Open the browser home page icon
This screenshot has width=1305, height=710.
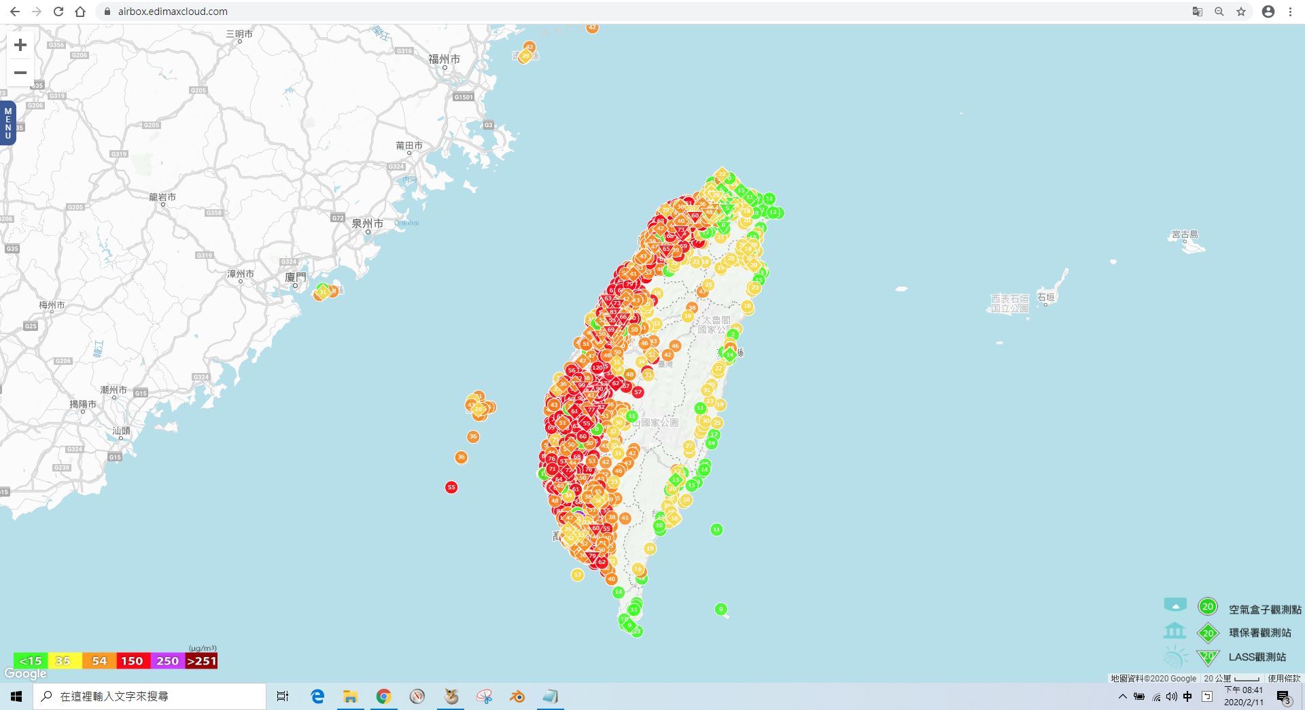tap(80, 12)
